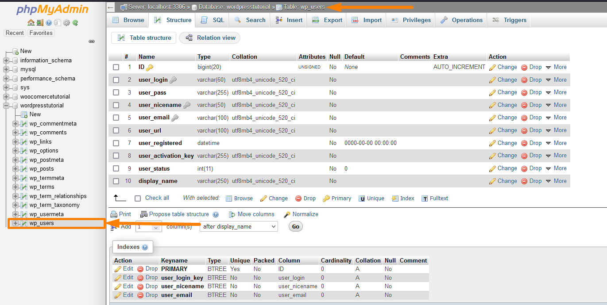
Task: Click the log out door icon
Action: click(x=40, y=23)
